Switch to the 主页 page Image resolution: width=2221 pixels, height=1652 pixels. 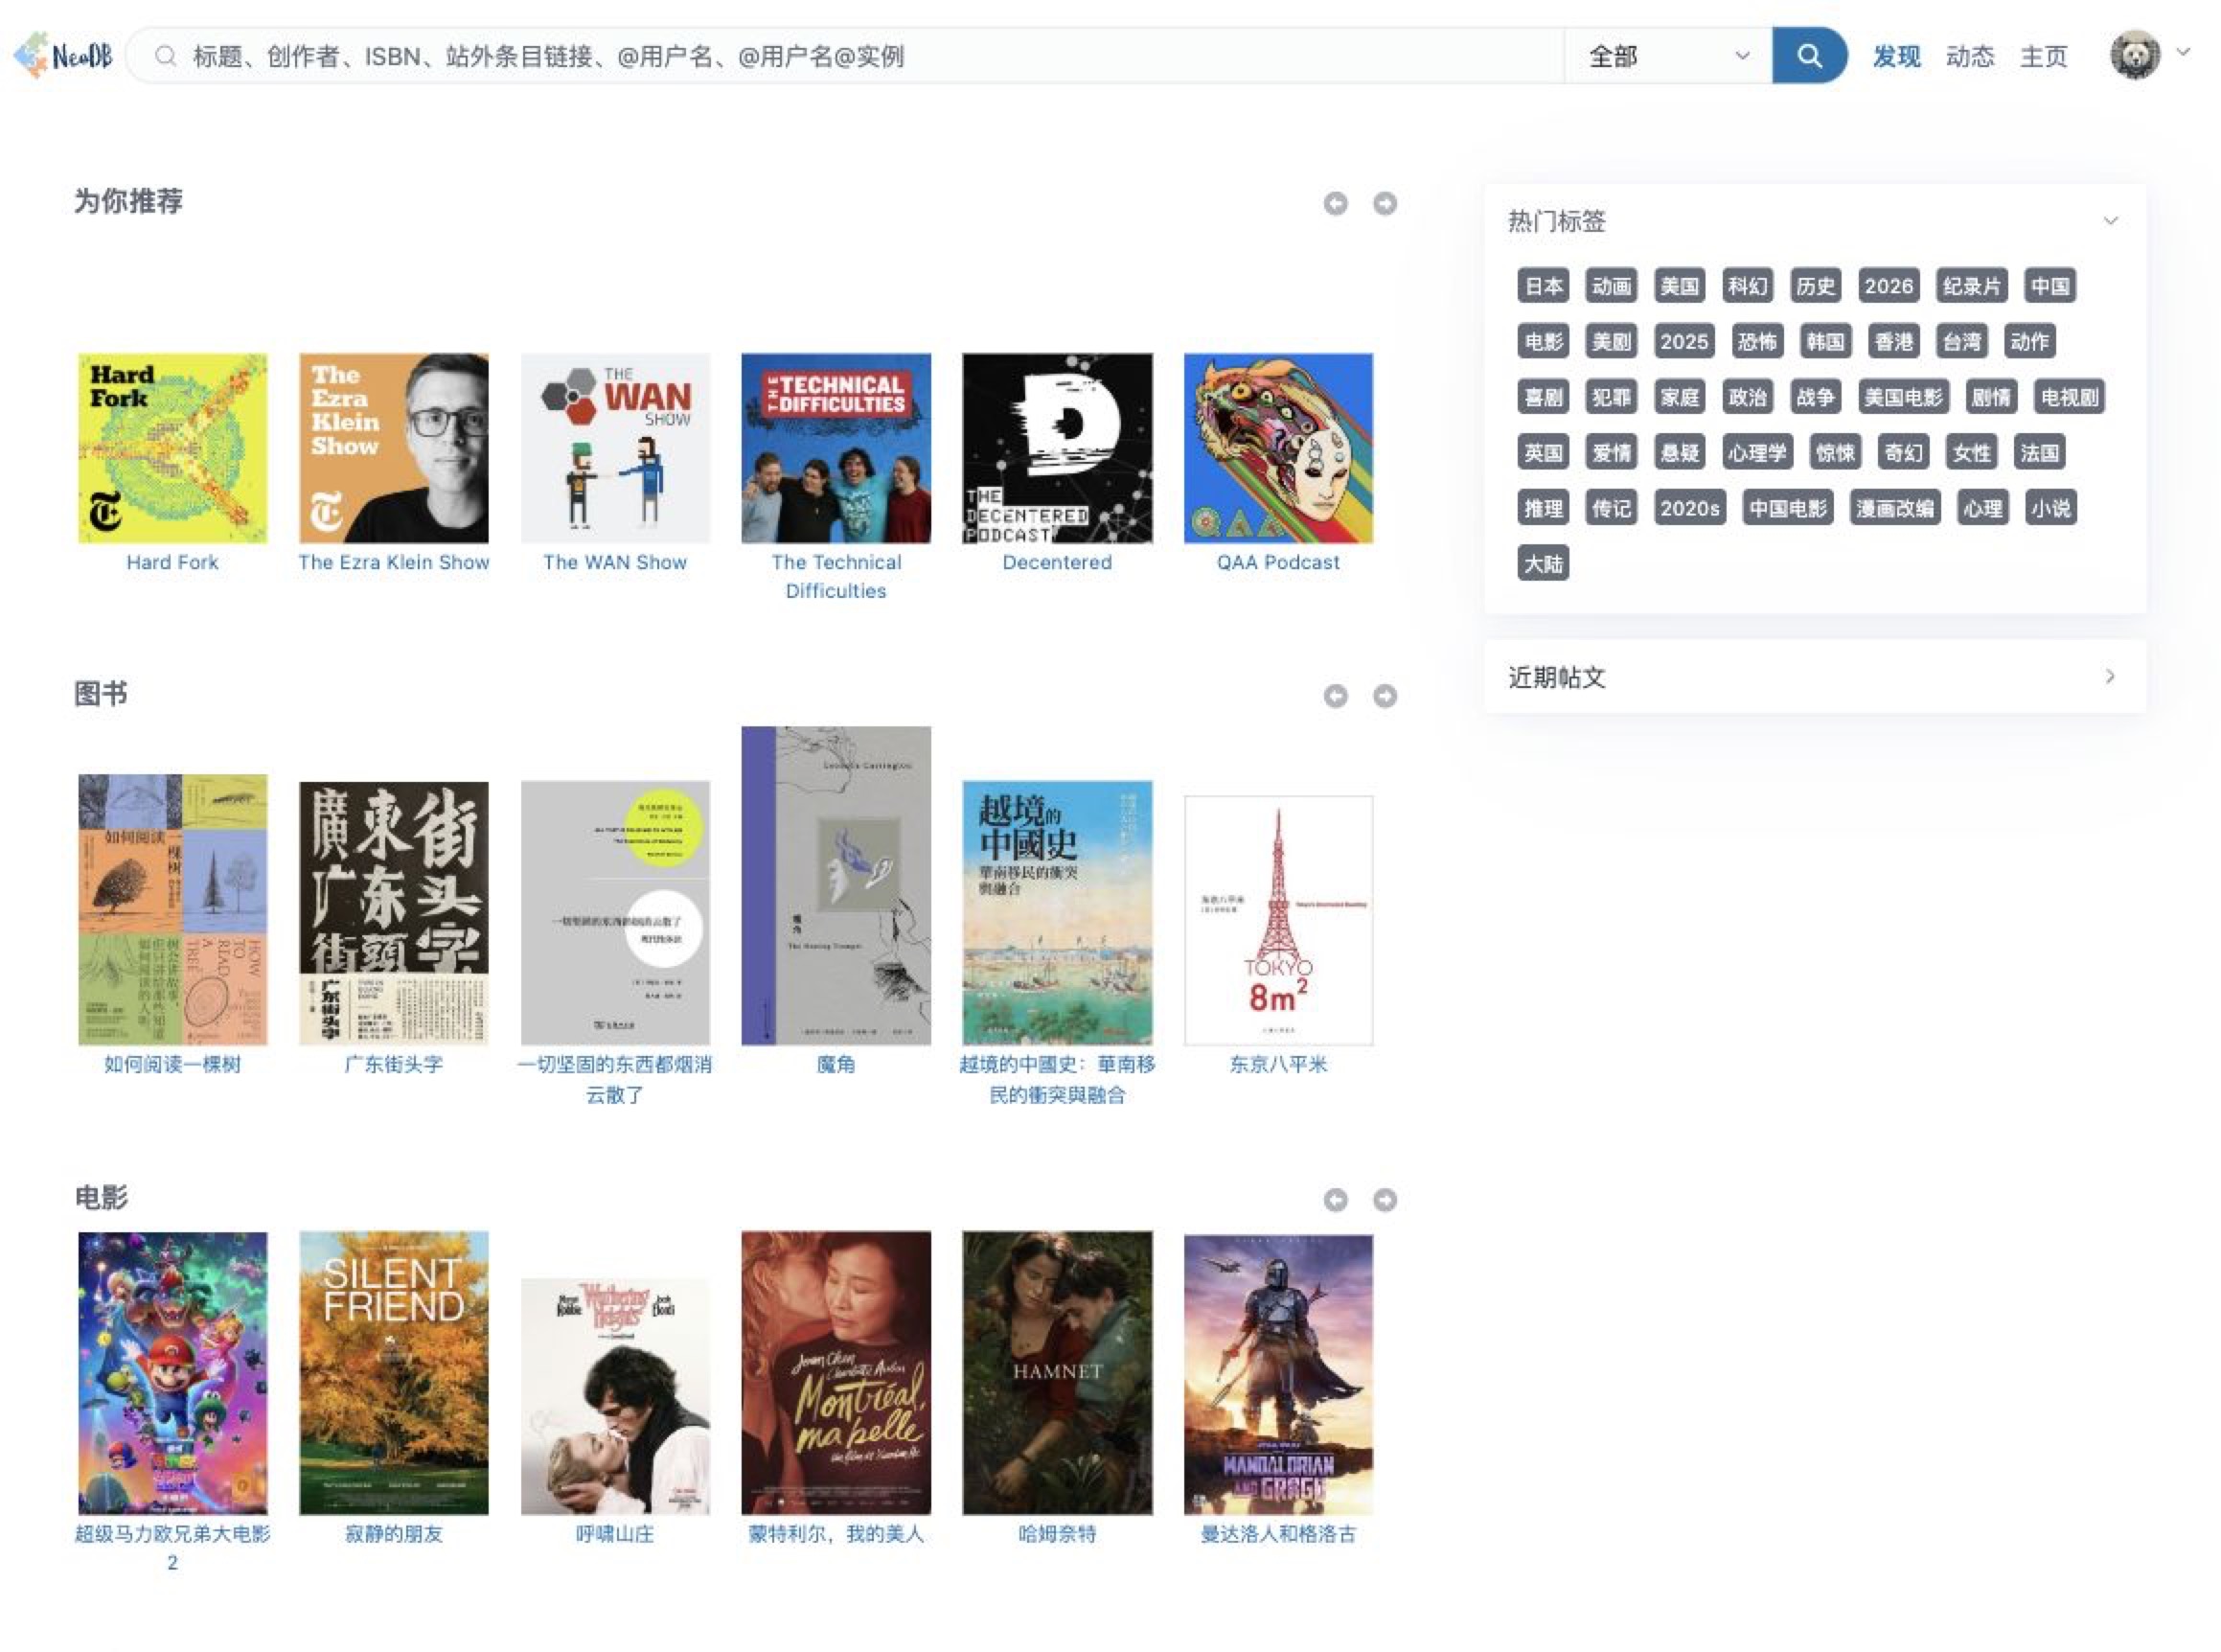click(x=2043, y=56)
